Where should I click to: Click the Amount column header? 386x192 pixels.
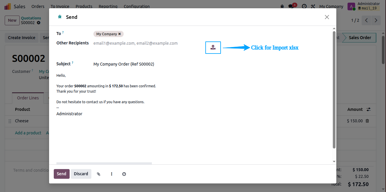coord(355,109)
